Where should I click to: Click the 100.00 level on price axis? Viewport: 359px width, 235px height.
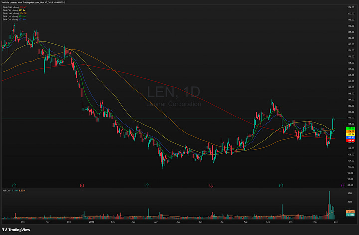click(x=351, y=167)
